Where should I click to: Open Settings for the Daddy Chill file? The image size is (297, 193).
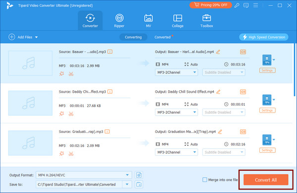tap(267, 110)
